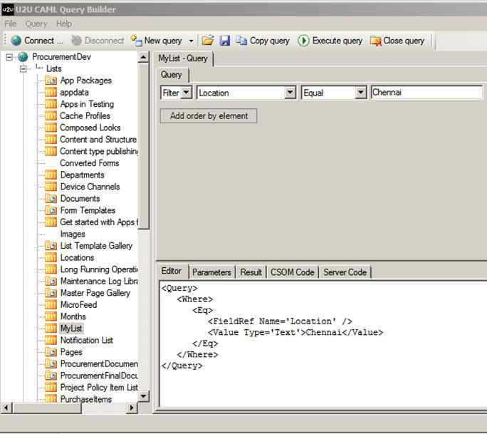The image size is (487, 434).
Task: Click the Months list icon
Action: click(51, 317)
